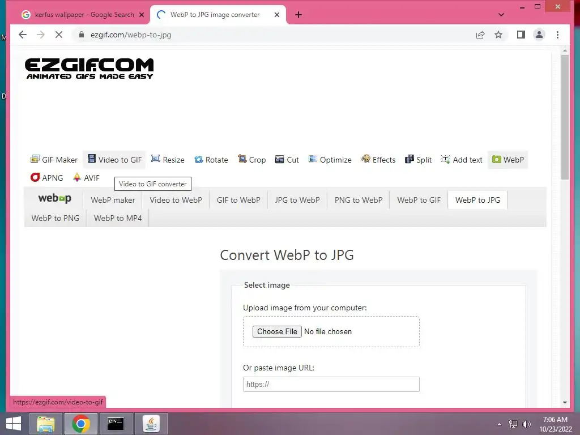The height and width of the screenshot is (435, 580).
Task: View site information lock icon
Action: pos(82,35)
